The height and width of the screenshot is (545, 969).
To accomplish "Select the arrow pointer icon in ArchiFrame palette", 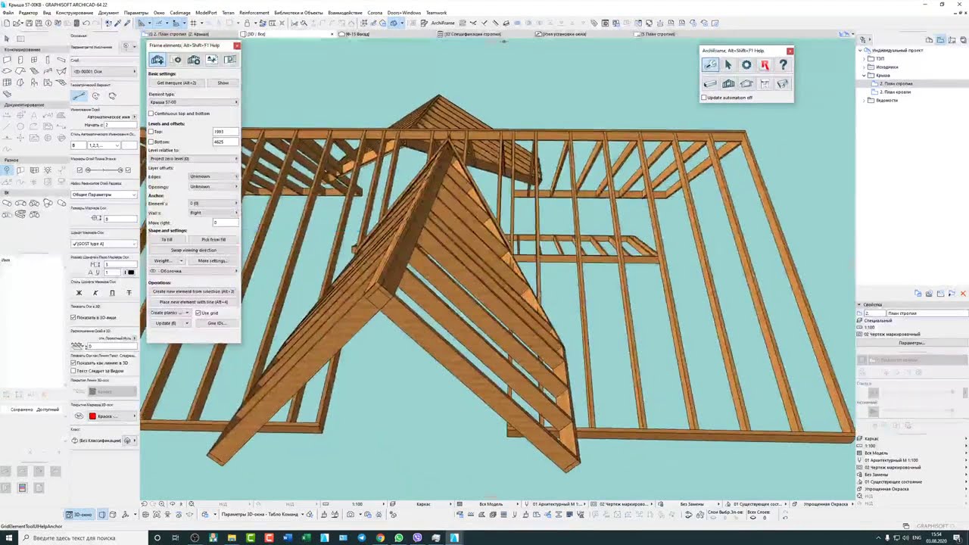I will [x=728, y=65].
